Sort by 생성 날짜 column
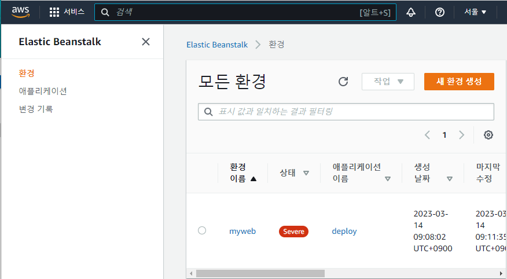 pyautogui.click(x=433, y=173)
